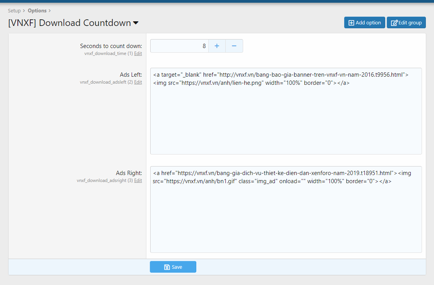Save the download countdown options
Screen dimensions: 434x285
pyautogui.click(x=173, y=267)
